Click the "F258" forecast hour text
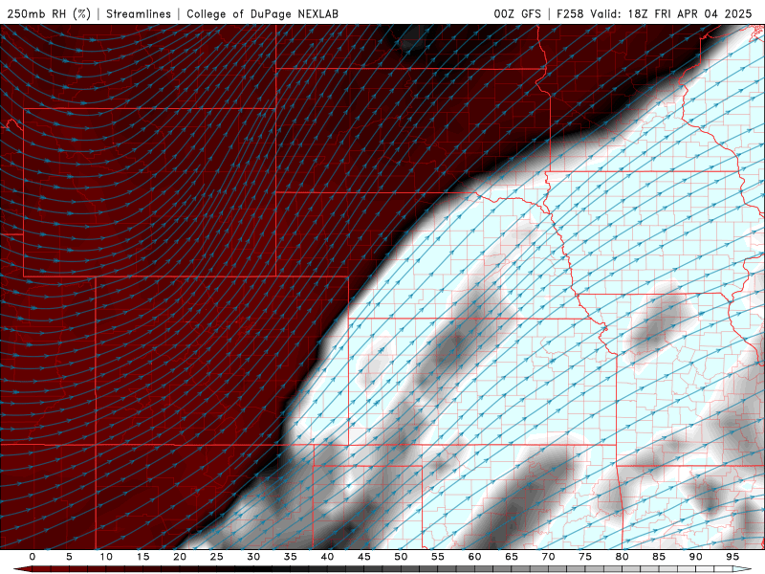The height and width of the screenshot is (574, 765). [570, 13]
